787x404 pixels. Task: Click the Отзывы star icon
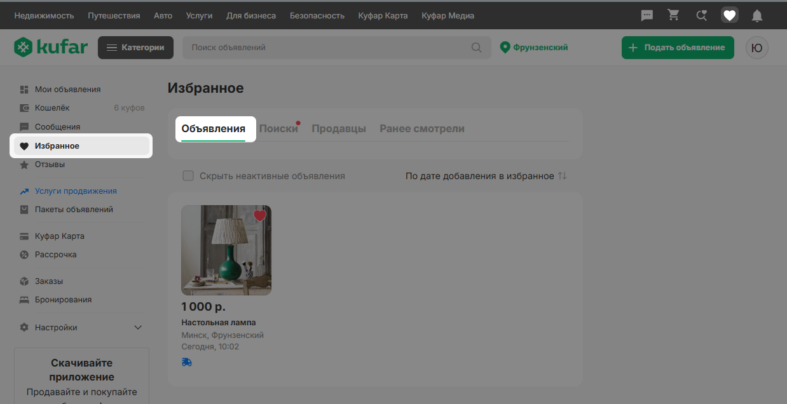24,165
